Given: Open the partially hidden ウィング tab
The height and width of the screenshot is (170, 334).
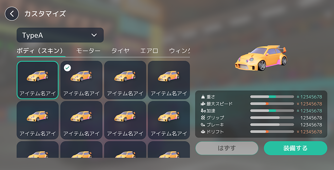Looking at the screenshot, I should pos(179,51).
